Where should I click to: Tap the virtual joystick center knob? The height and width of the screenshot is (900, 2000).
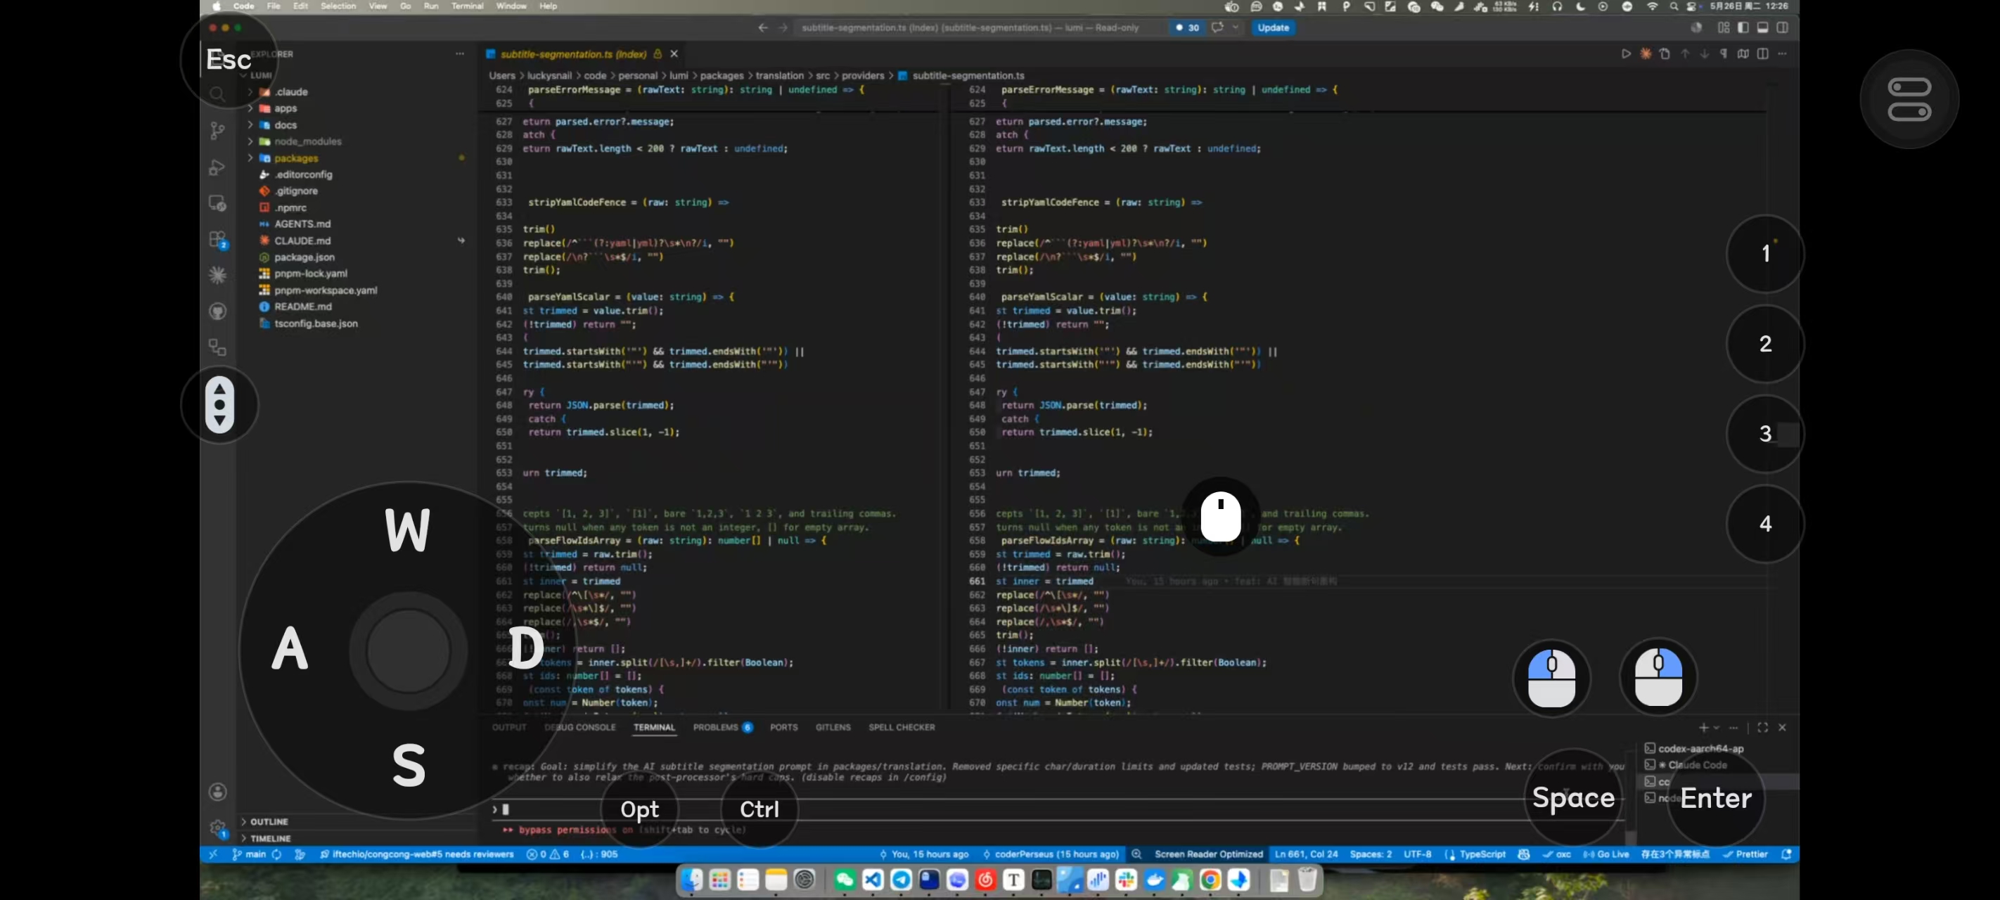(x=408, y=650)
